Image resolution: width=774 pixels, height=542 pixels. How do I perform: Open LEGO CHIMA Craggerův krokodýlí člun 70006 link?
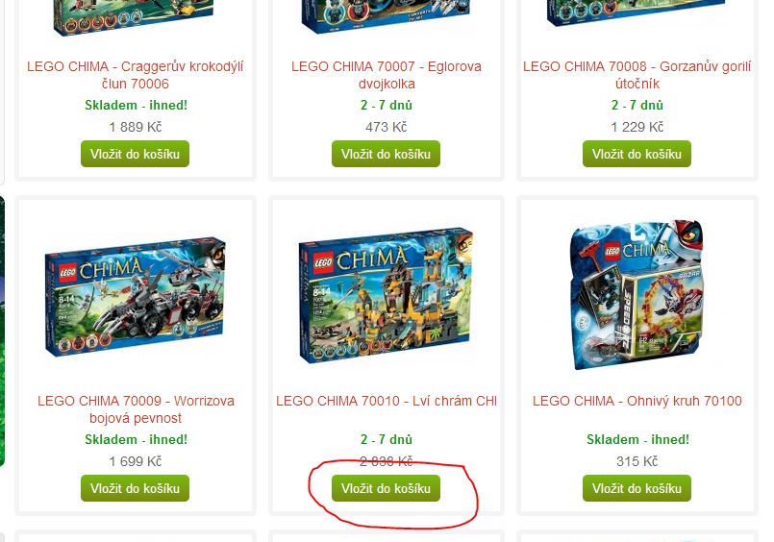pyautogui.click(x=136, y=75)
